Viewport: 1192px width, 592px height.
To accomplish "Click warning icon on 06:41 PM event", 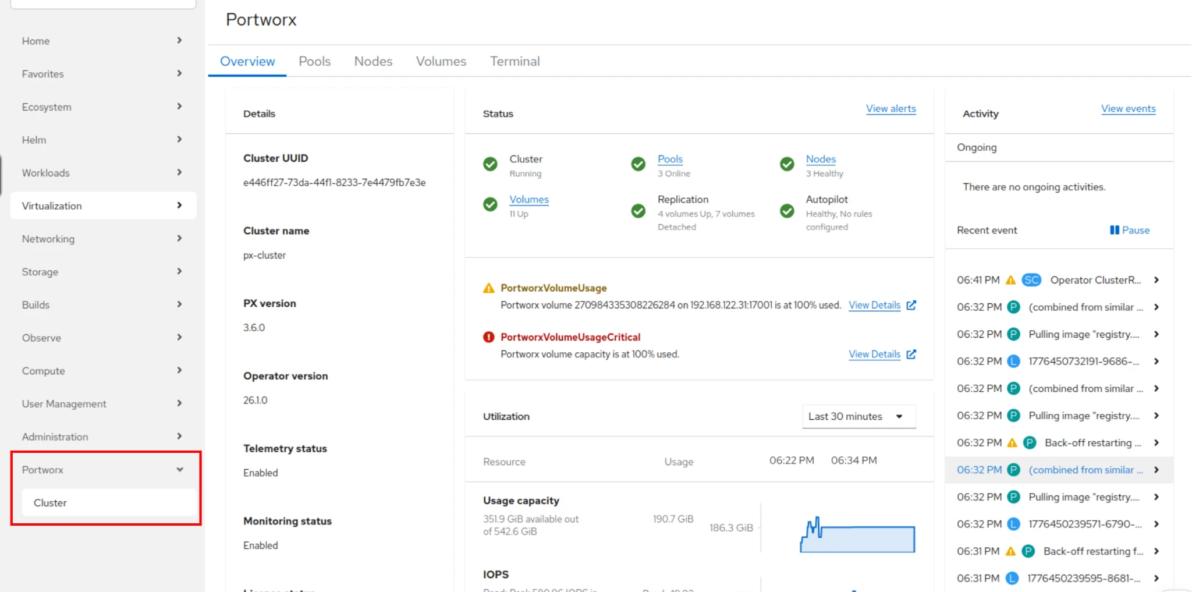I will point(1010,280).
